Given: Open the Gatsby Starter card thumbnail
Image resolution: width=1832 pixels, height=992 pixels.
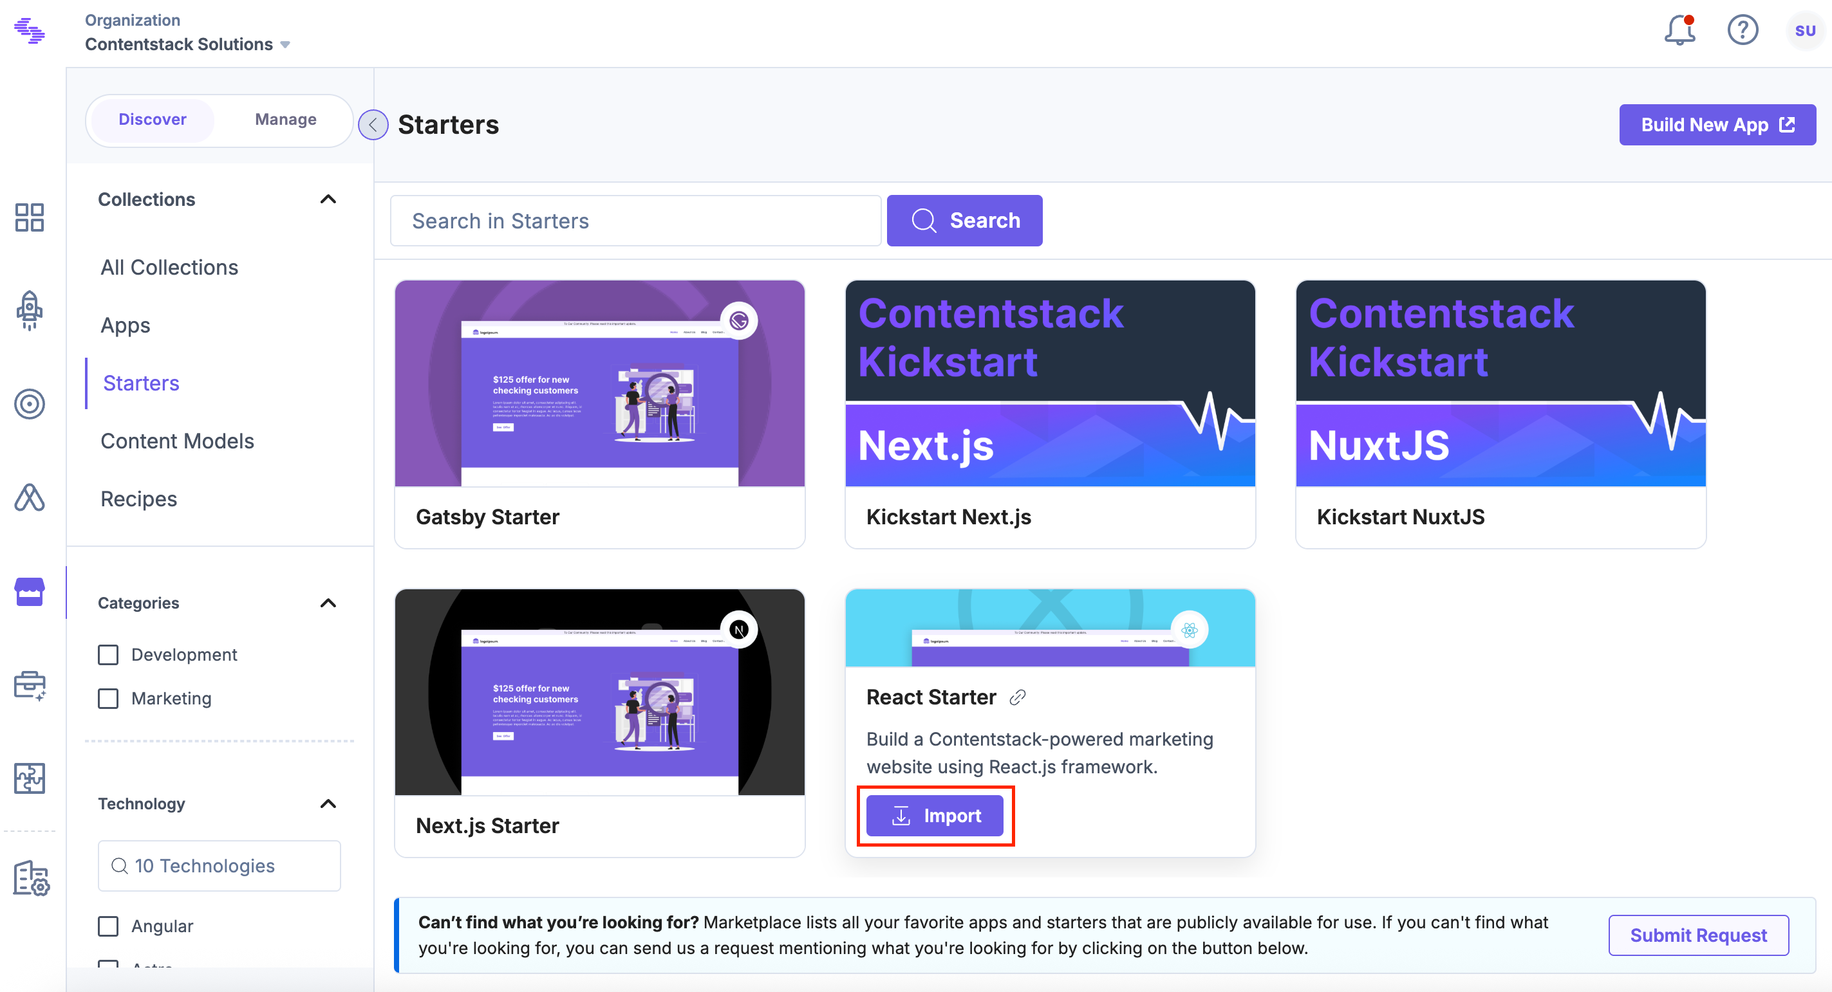Looking at the screenshot, I should (x=599, y=383).
